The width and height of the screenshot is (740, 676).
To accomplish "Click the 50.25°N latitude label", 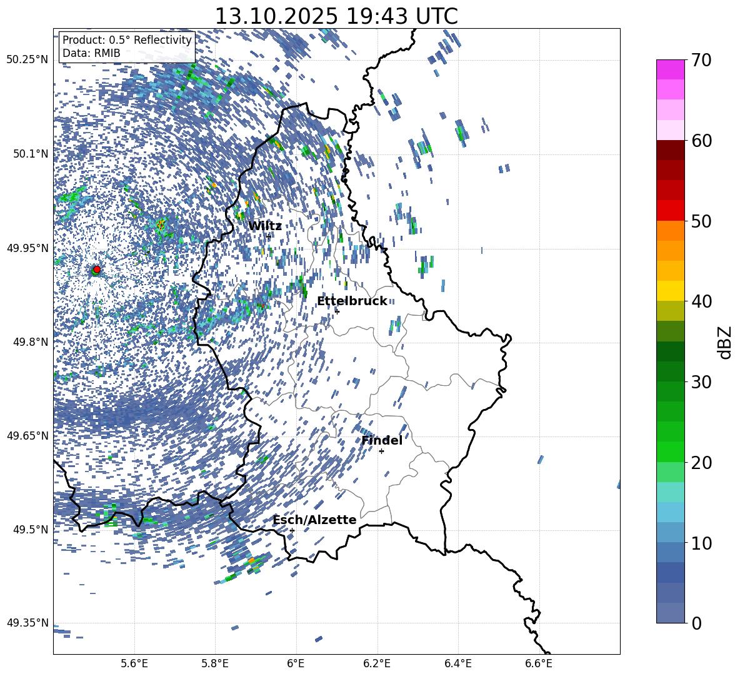I will point(27,60).
